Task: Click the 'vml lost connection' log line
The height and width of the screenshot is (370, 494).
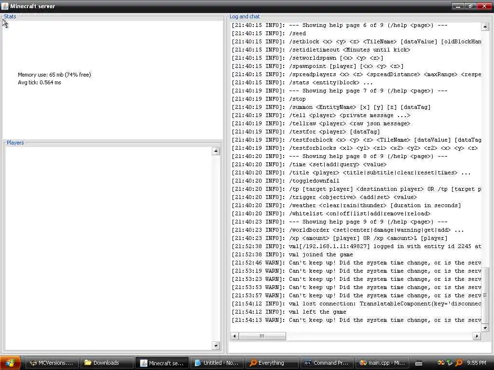Action: pyautogui.click(x=357, y=304)
